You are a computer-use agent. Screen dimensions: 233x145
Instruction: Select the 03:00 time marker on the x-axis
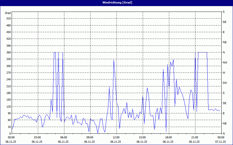pos(37,137)
